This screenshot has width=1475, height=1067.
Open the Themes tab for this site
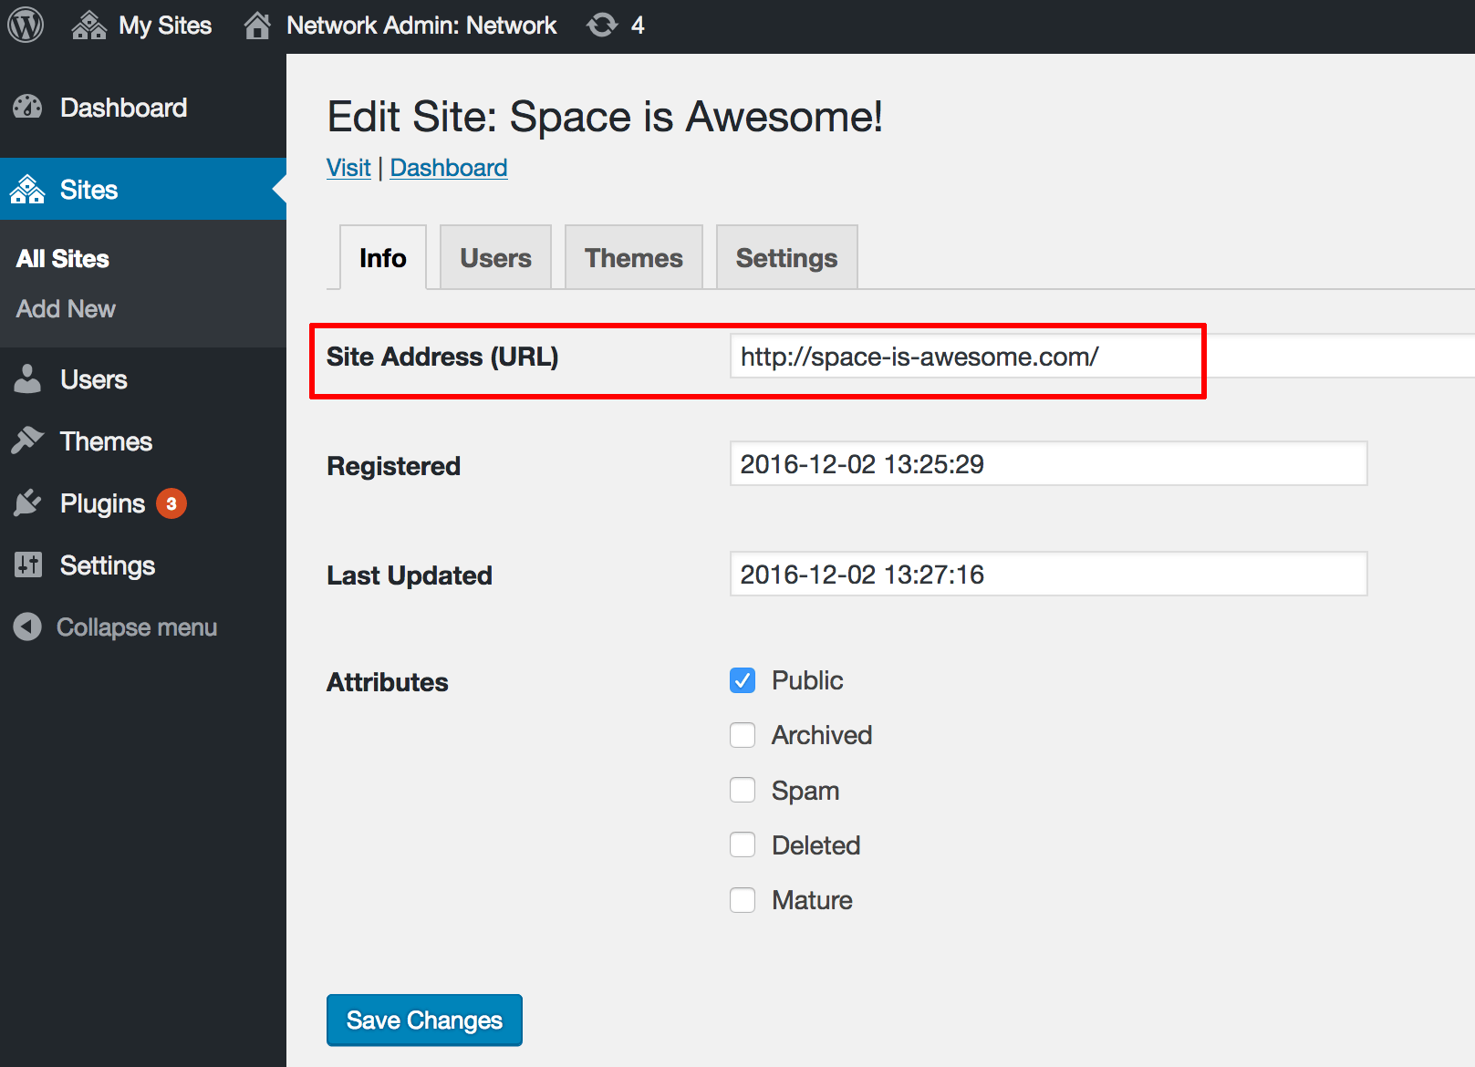633,256
